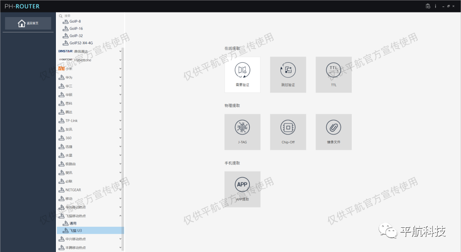Select the APP提取 phone extraction tile

(242, 189)
